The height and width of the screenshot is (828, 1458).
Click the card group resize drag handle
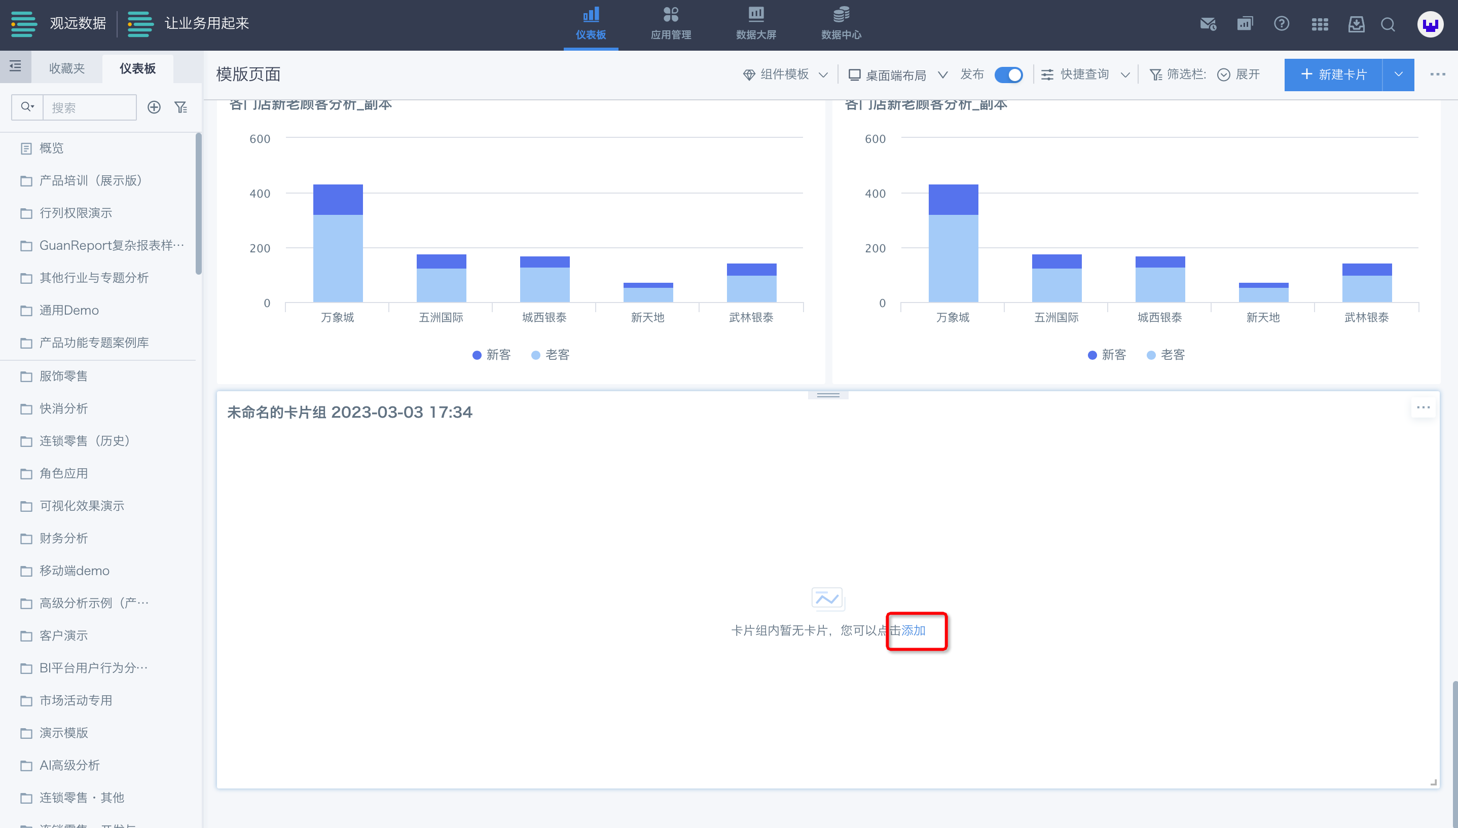point(828,395)
